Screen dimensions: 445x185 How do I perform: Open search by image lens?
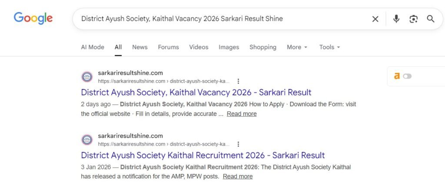413,19
